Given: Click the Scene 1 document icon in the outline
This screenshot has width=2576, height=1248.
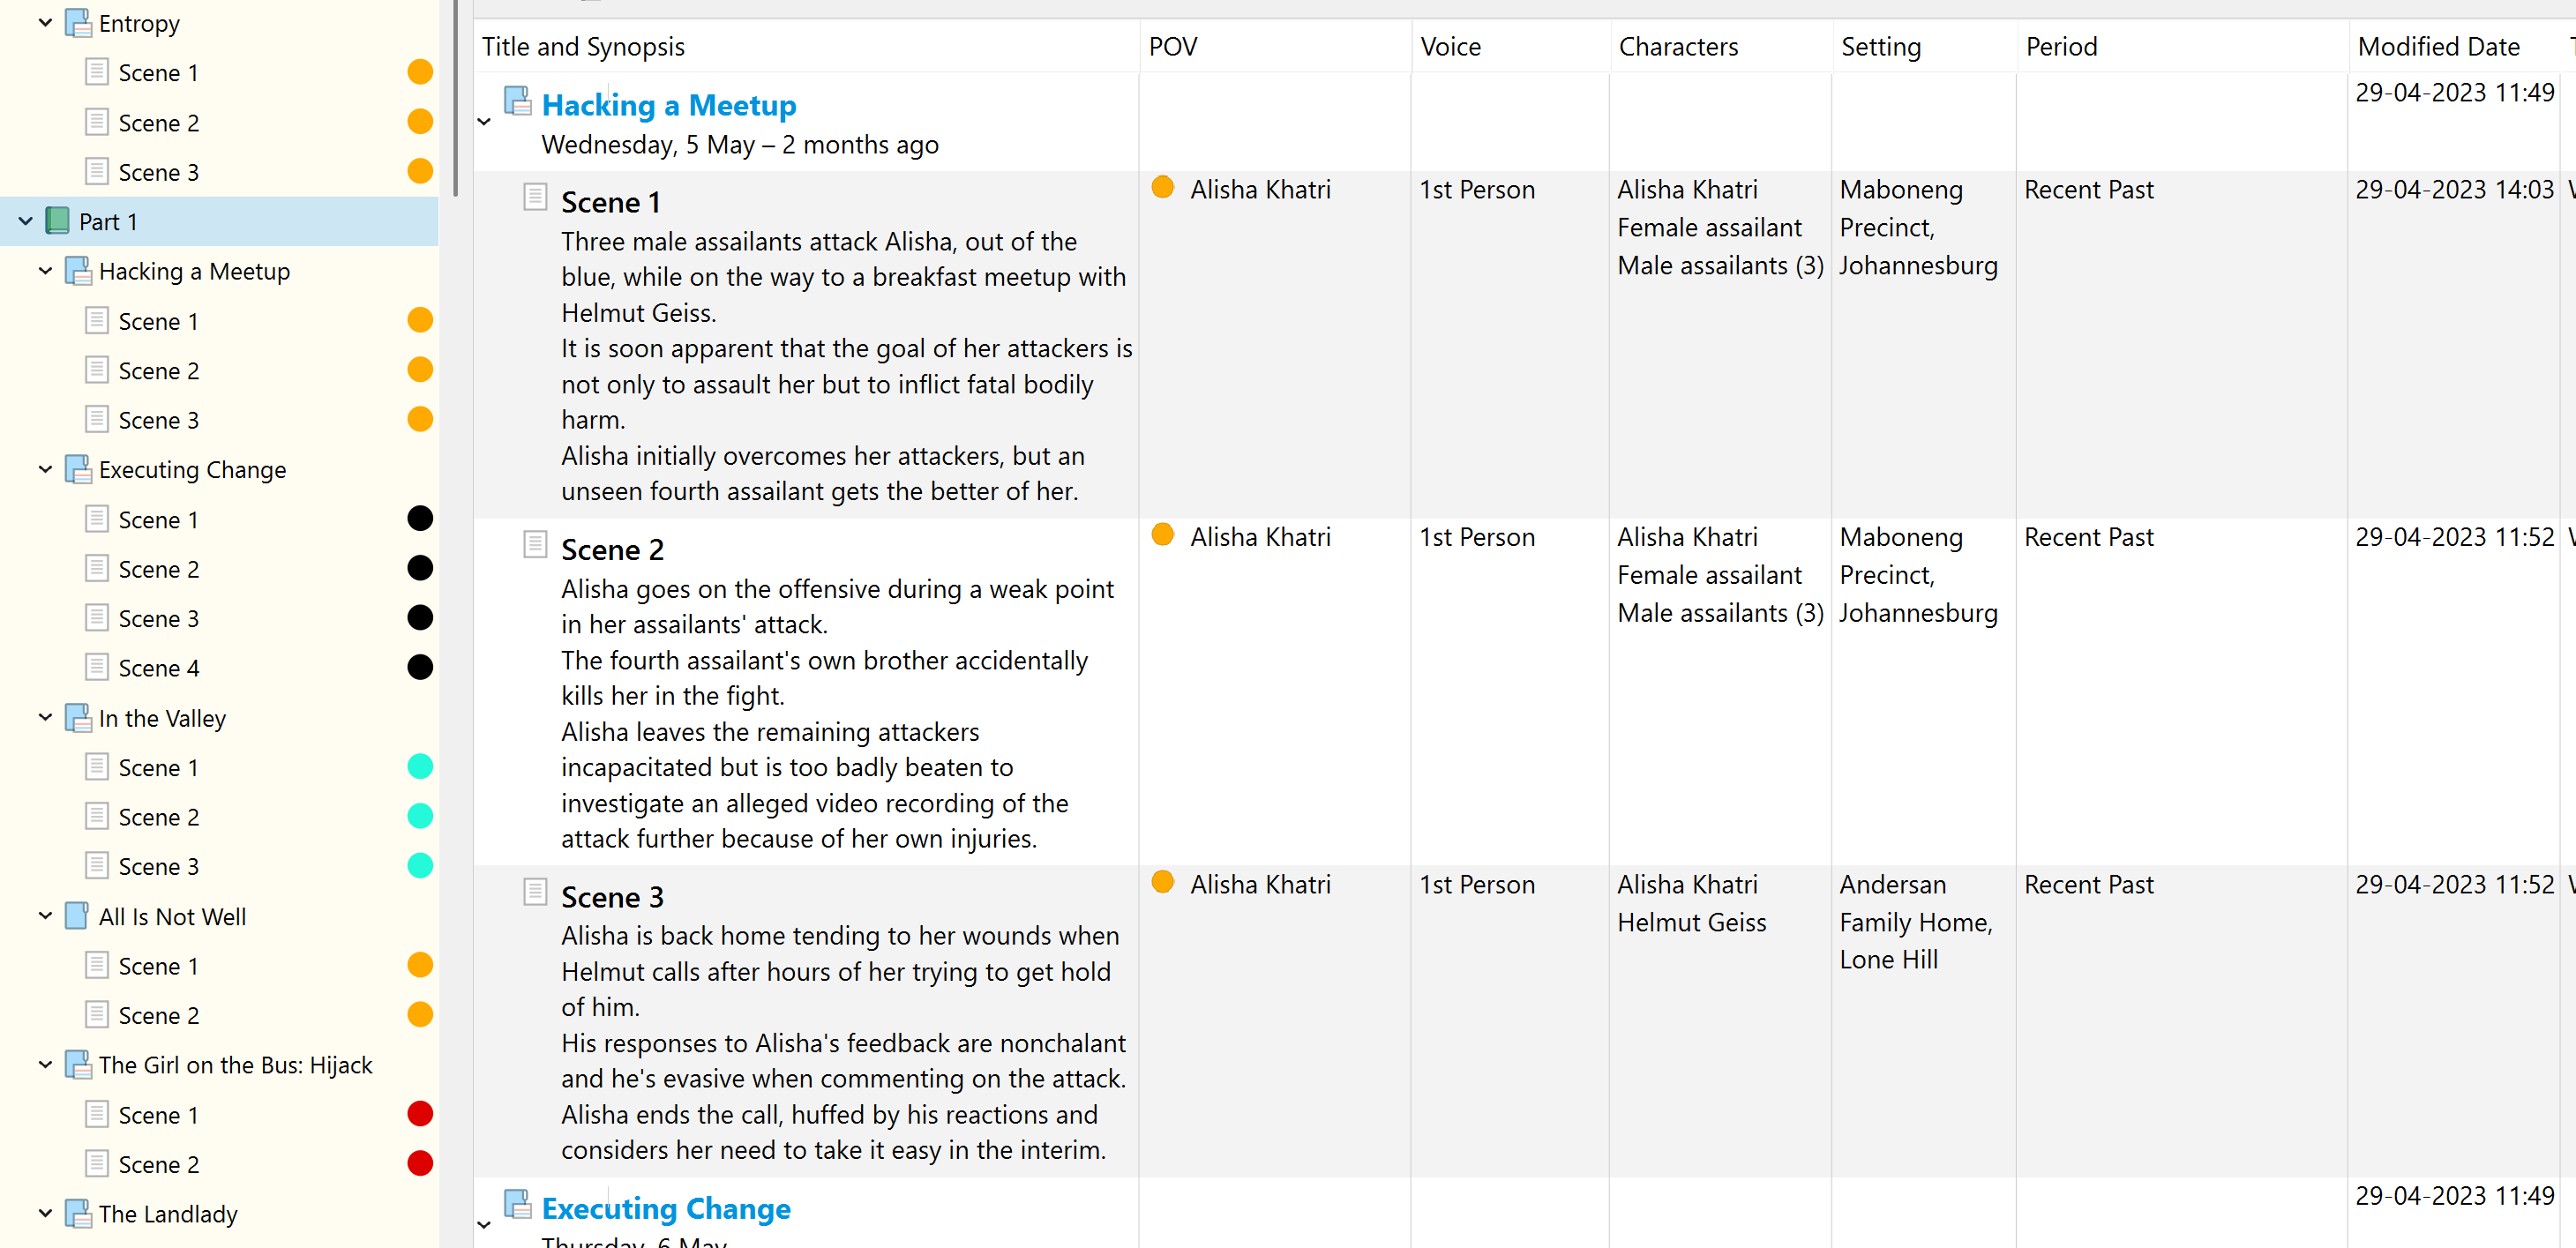Looking at the screenshot, I should tap(535, 196).
